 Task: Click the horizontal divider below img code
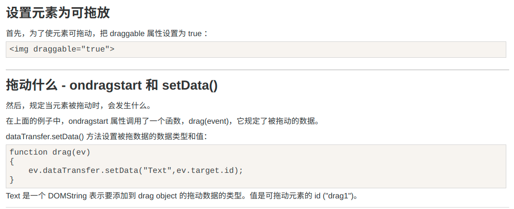point(257,69)
